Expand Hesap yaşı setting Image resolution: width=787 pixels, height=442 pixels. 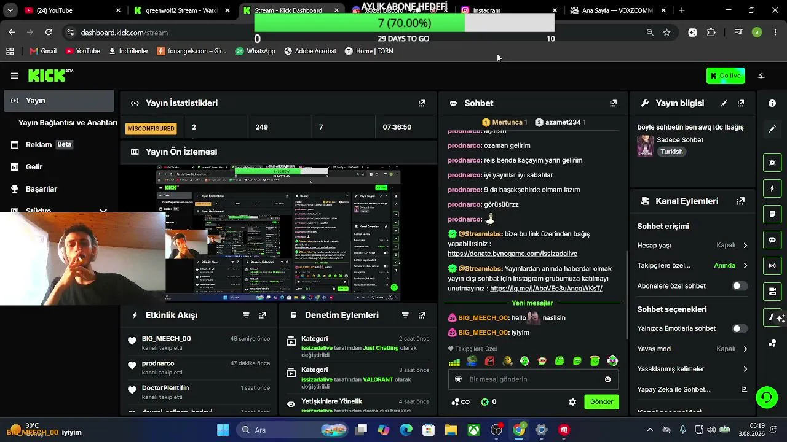[692, 245]
